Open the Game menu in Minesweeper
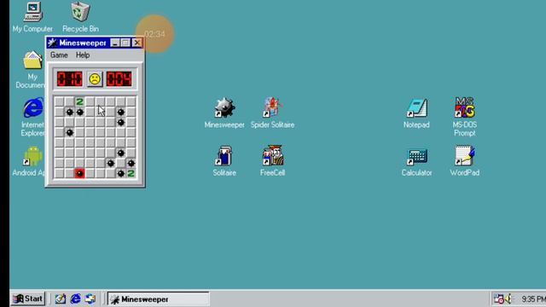 [59, 55]
